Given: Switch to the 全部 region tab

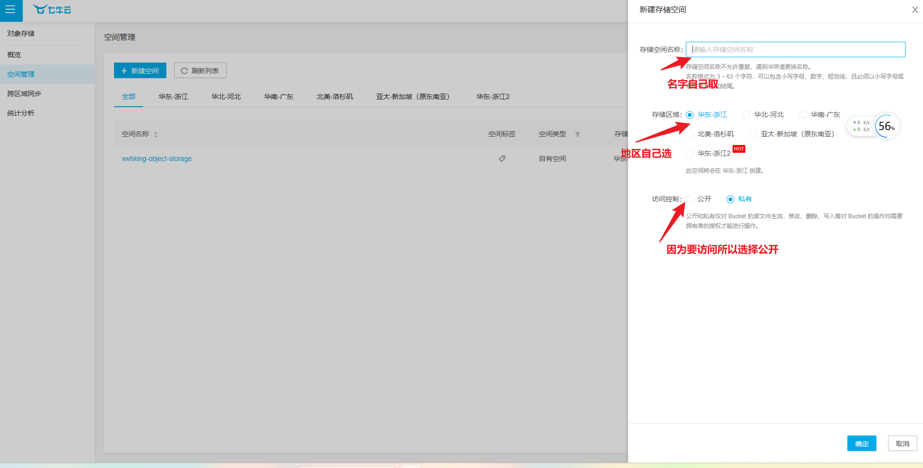Looking at the screenshot, I should click(129, 97).
